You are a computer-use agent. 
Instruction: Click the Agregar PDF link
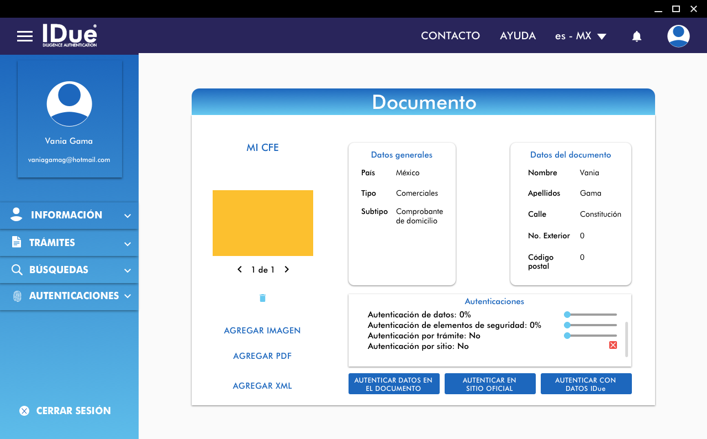(x=262, y=356)
